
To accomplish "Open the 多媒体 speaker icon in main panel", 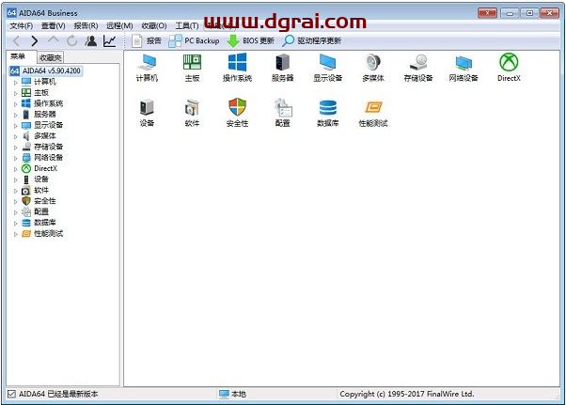I will point(373,68).
